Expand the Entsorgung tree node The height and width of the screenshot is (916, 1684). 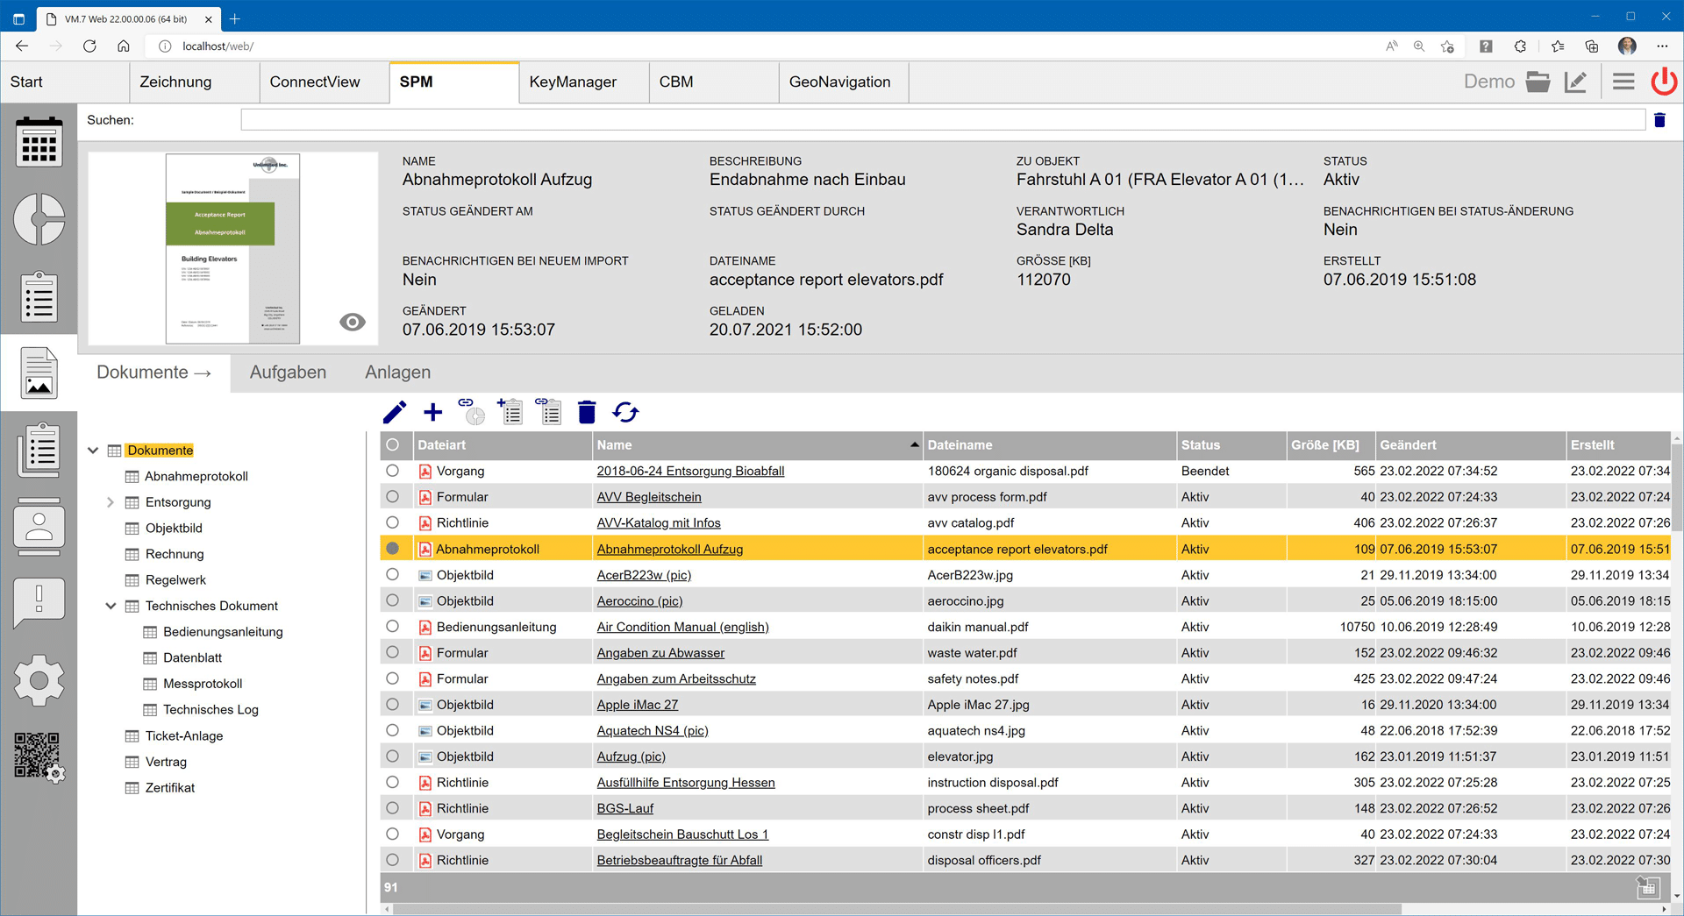pos(111,502)
